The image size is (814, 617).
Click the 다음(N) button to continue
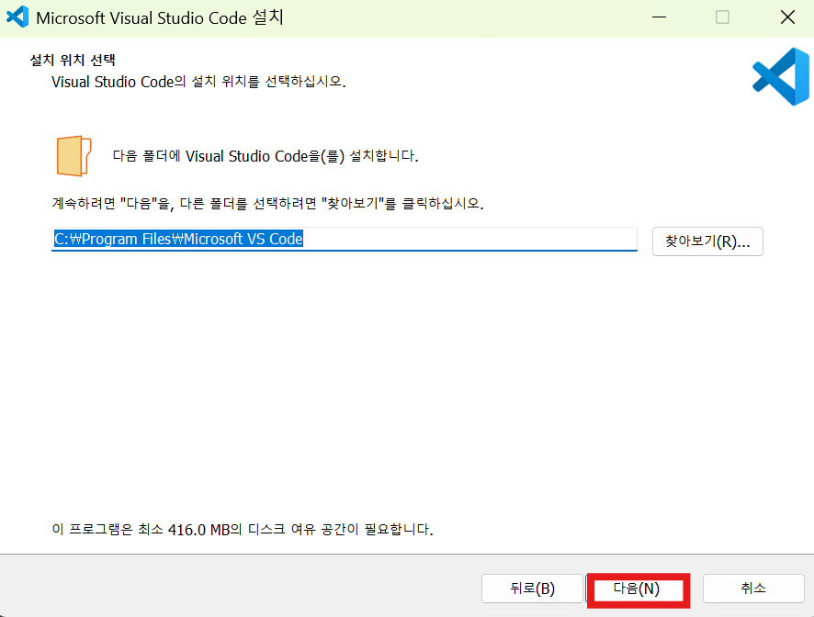(x=638, y=589)
